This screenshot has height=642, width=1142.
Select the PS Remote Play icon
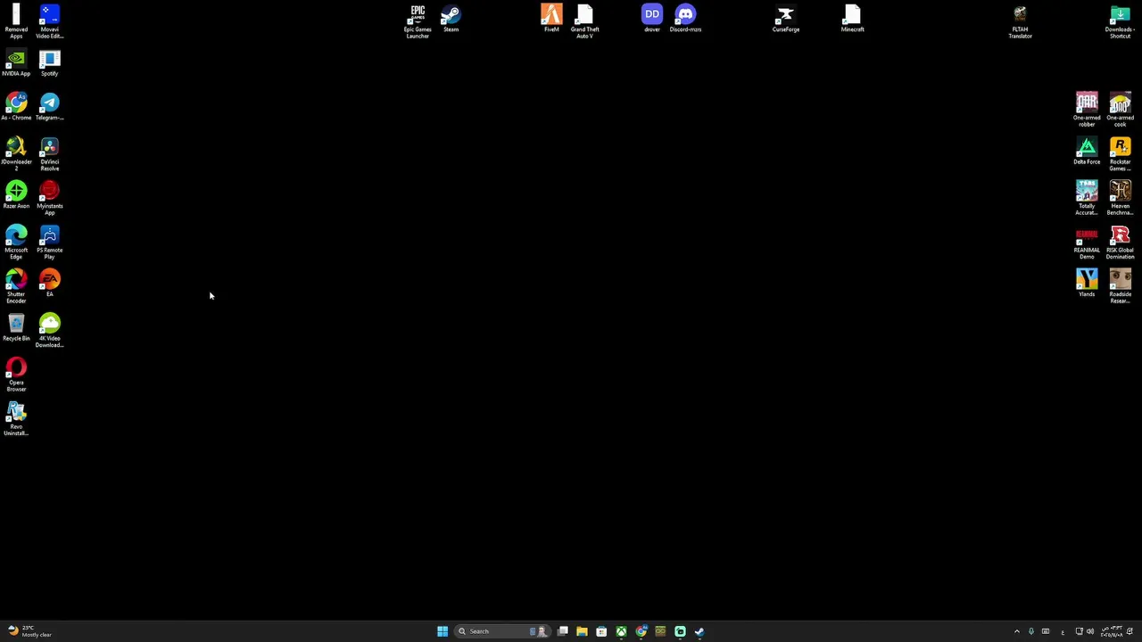(49, 242)
